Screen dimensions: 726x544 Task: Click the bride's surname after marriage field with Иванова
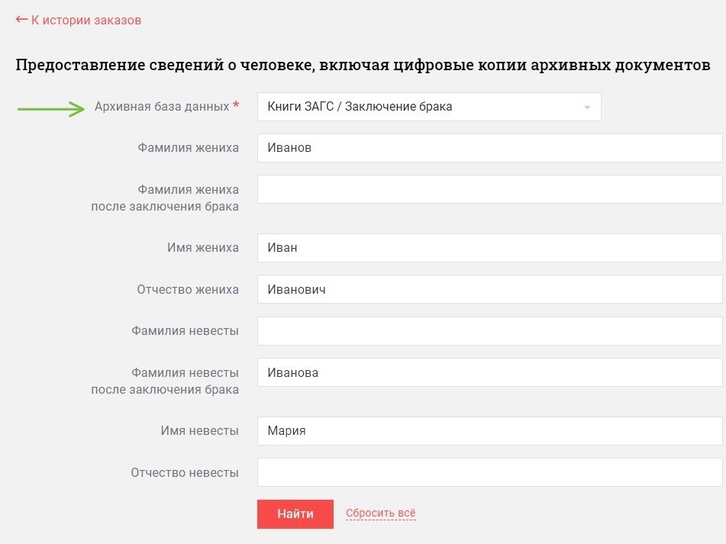coord(489,373)
